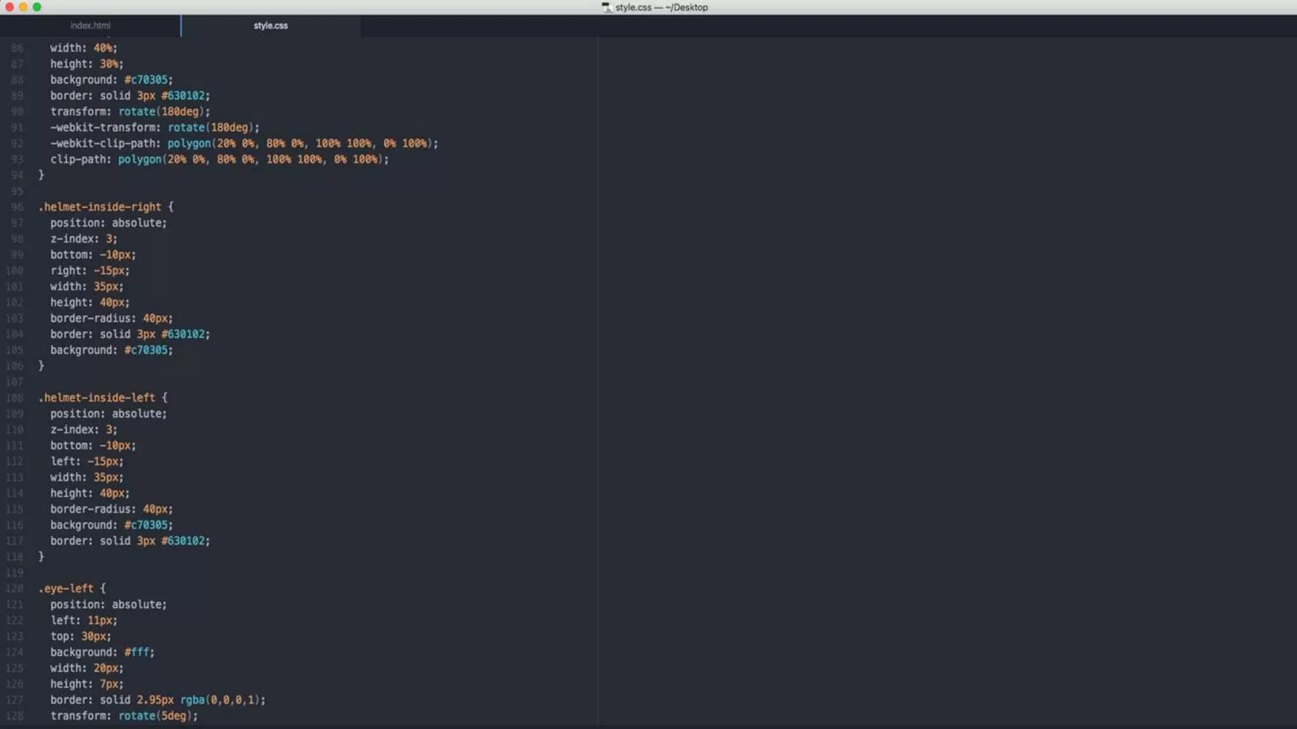Click the empty tab bar area right of style.css
Image resolution: width=1297 pixels, height=729 pixels.
[x=823, y=25]
